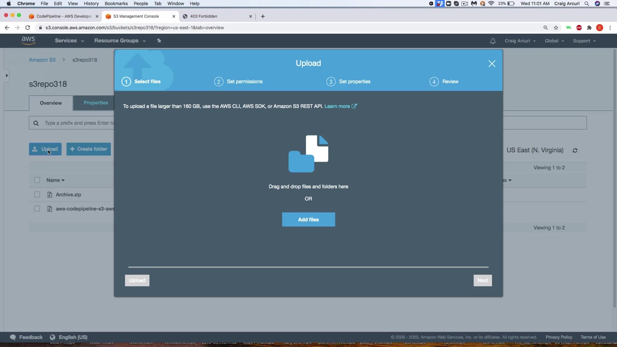Viewport: 617px width, 347px height.
Task: Click Chrome's forward arrow
Action: (17, 27)
